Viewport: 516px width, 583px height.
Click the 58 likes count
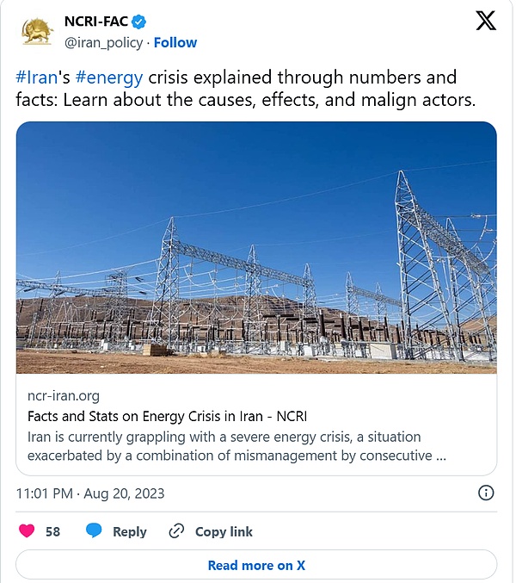tap(52, 531)
